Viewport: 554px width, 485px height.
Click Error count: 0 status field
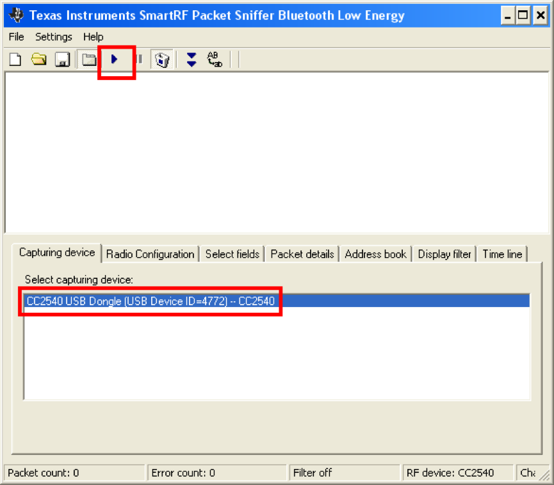[216, 473]
